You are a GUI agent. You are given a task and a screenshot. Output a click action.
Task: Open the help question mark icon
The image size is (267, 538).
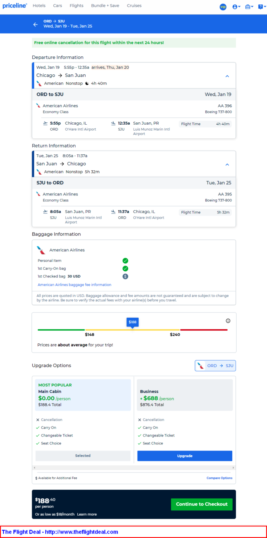pos(261,7)
